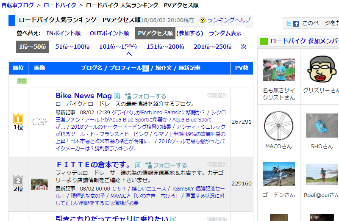This screenshot has width=339, height=221.
Task: Click the gold 1位 crown badge
Action: (x=18, y=119)
